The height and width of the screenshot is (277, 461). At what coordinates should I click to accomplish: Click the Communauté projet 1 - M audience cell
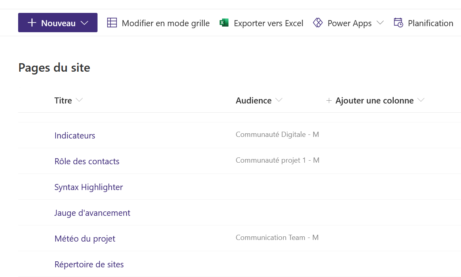point(277,160)
